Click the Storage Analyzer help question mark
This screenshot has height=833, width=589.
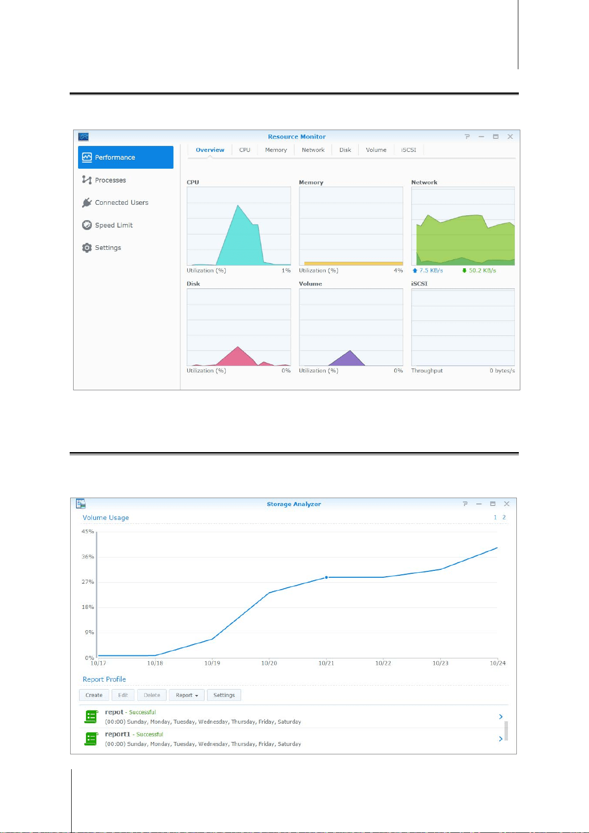[464, 504]
